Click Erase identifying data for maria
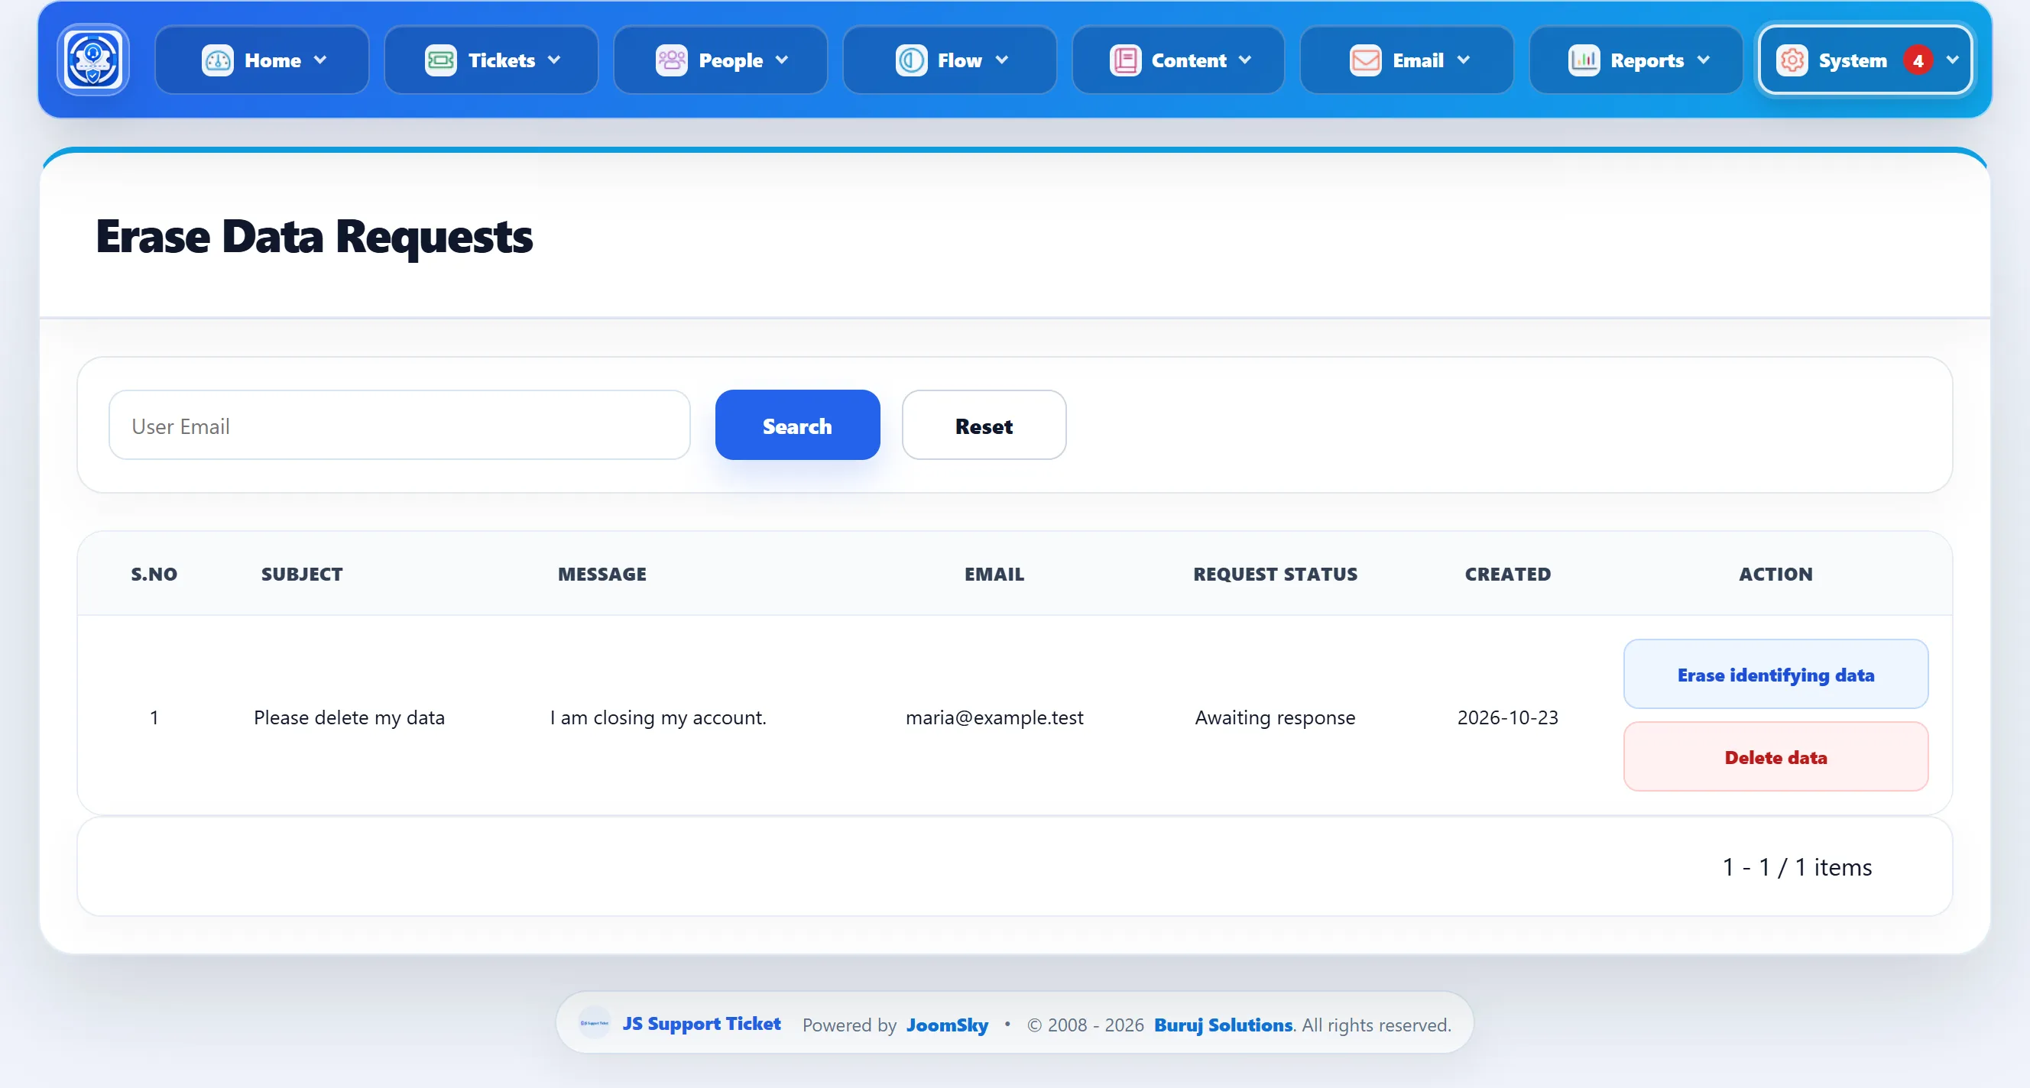Image resolution: width=2030 pixels, height=1088 pixels. tap(1775, 675)
